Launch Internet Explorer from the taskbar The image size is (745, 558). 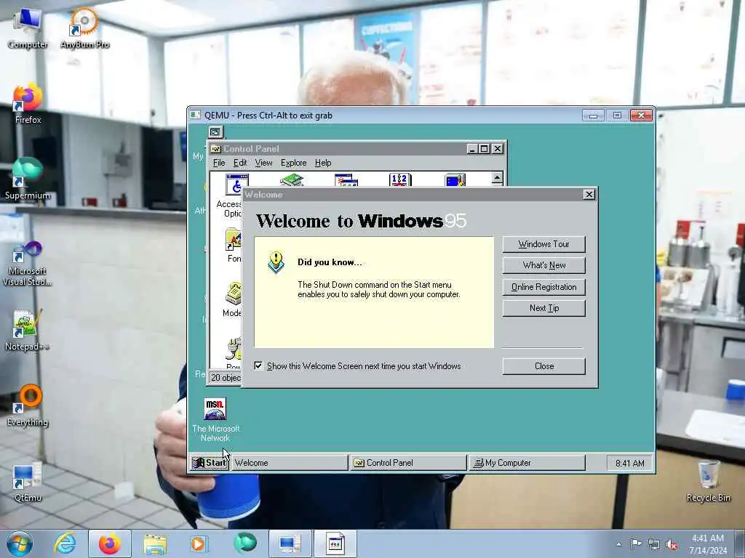[x=65, y=543]
